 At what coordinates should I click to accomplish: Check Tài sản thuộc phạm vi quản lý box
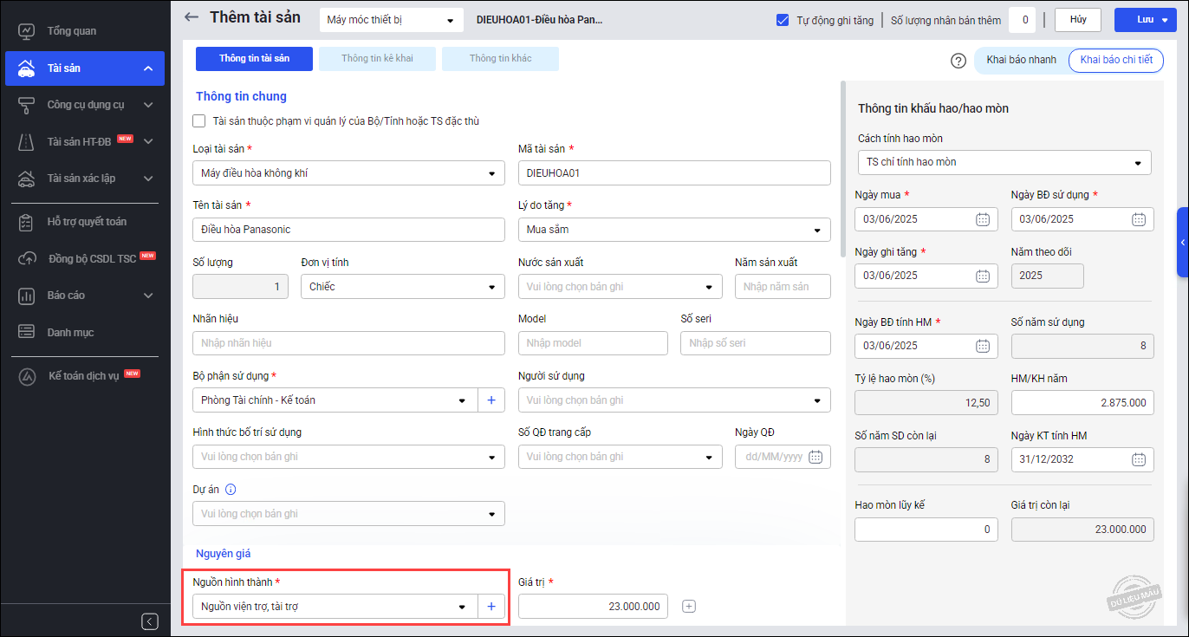pyautogui.click(x=199, y=121)
